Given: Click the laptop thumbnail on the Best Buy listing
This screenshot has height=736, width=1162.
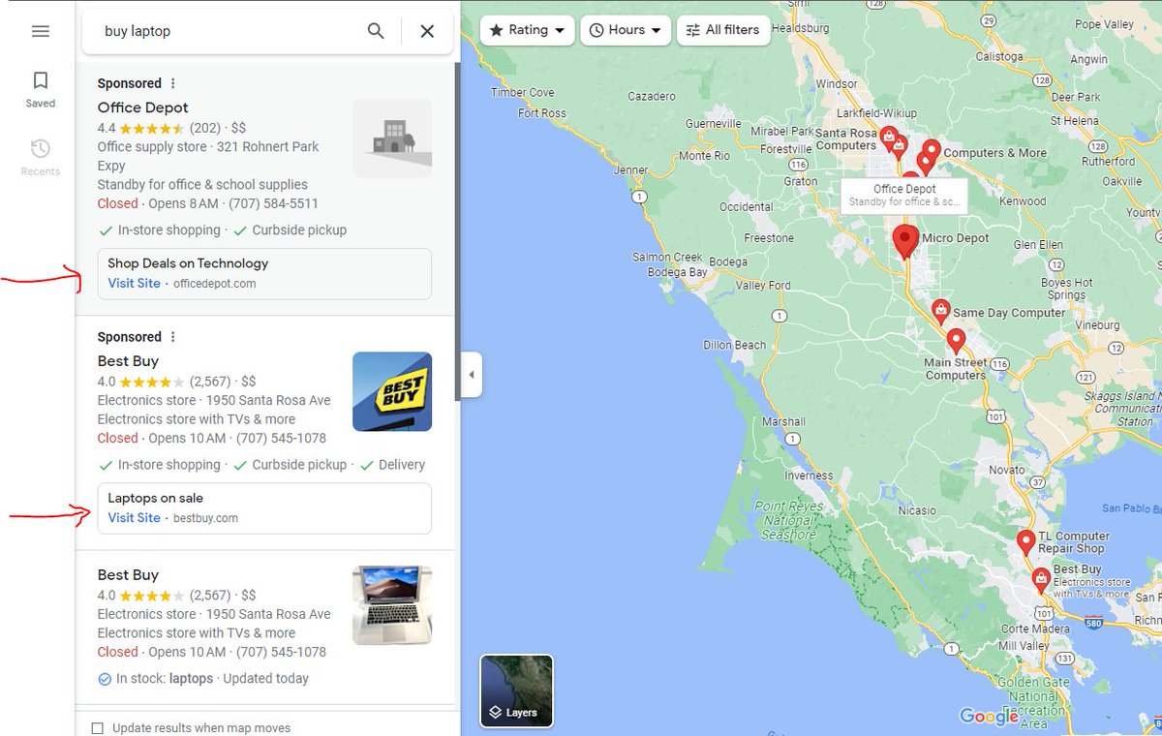Looking at the screenshot, I should pos(392,605).
